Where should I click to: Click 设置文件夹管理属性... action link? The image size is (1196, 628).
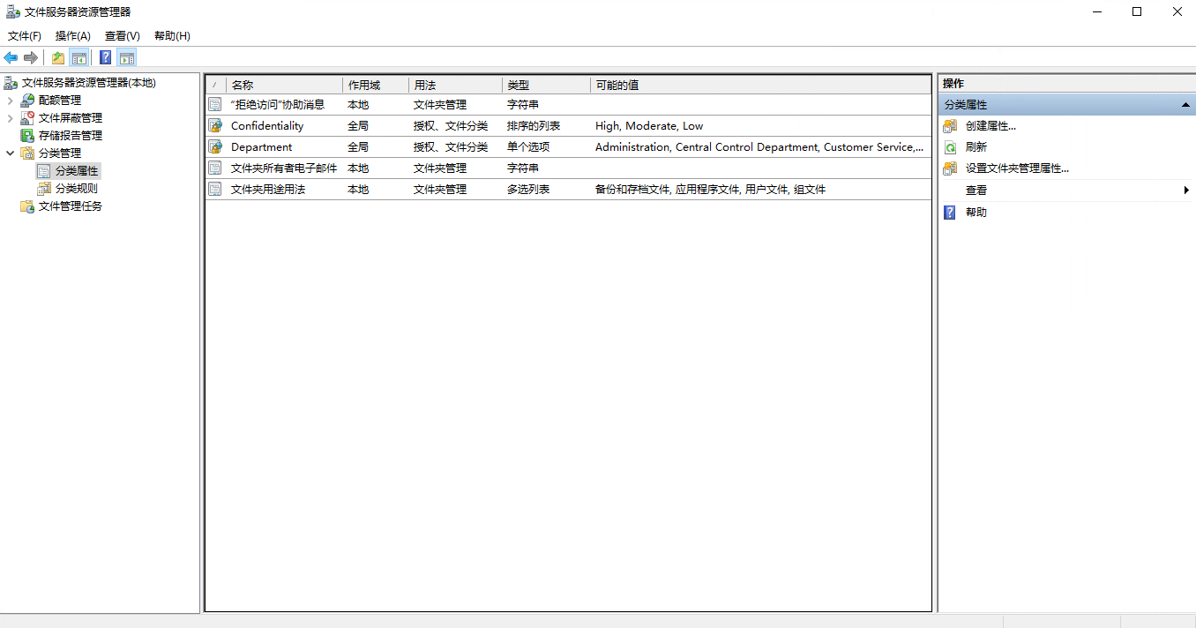[x=1017, y=168]
